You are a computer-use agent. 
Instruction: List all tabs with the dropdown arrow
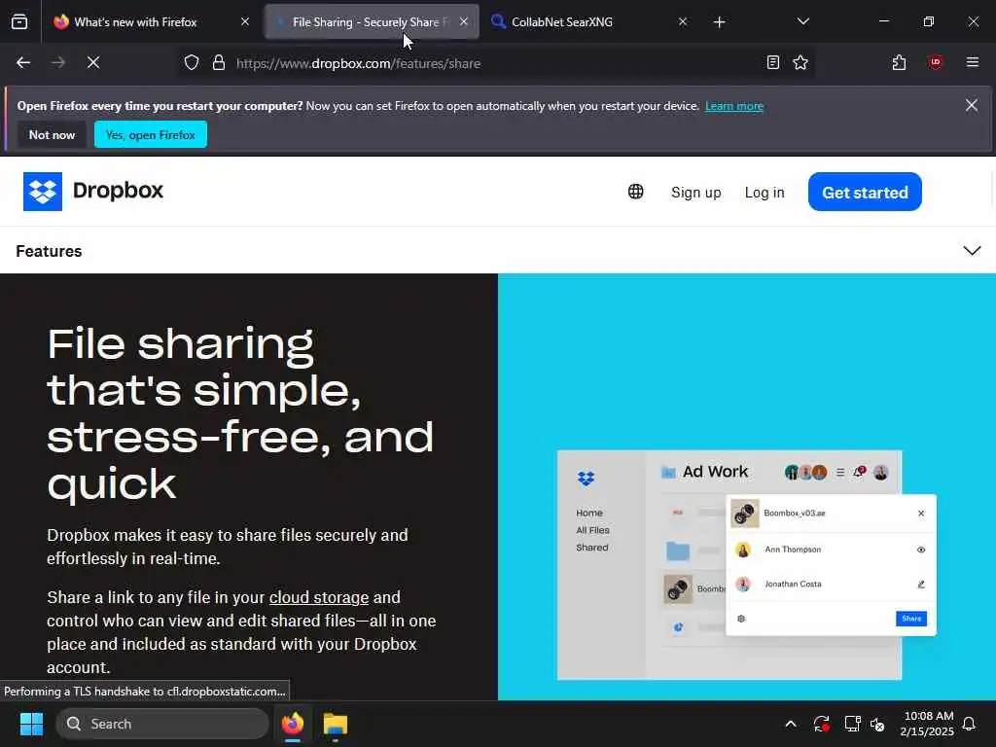pyautogui.click(x=802, y=21)
